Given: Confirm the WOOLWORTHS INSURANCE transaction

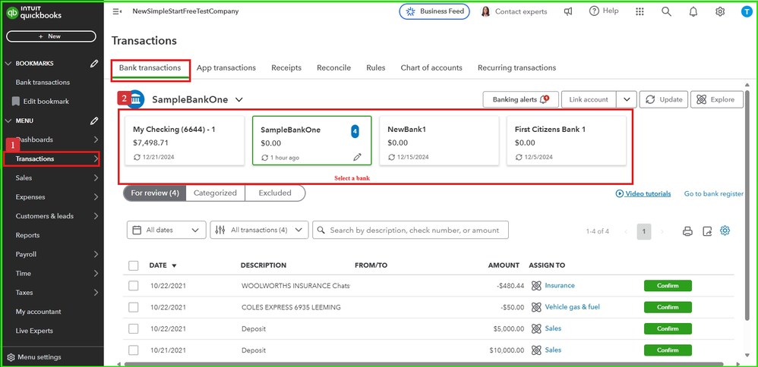Looking at the screenshot, I should tap(668, 286).
